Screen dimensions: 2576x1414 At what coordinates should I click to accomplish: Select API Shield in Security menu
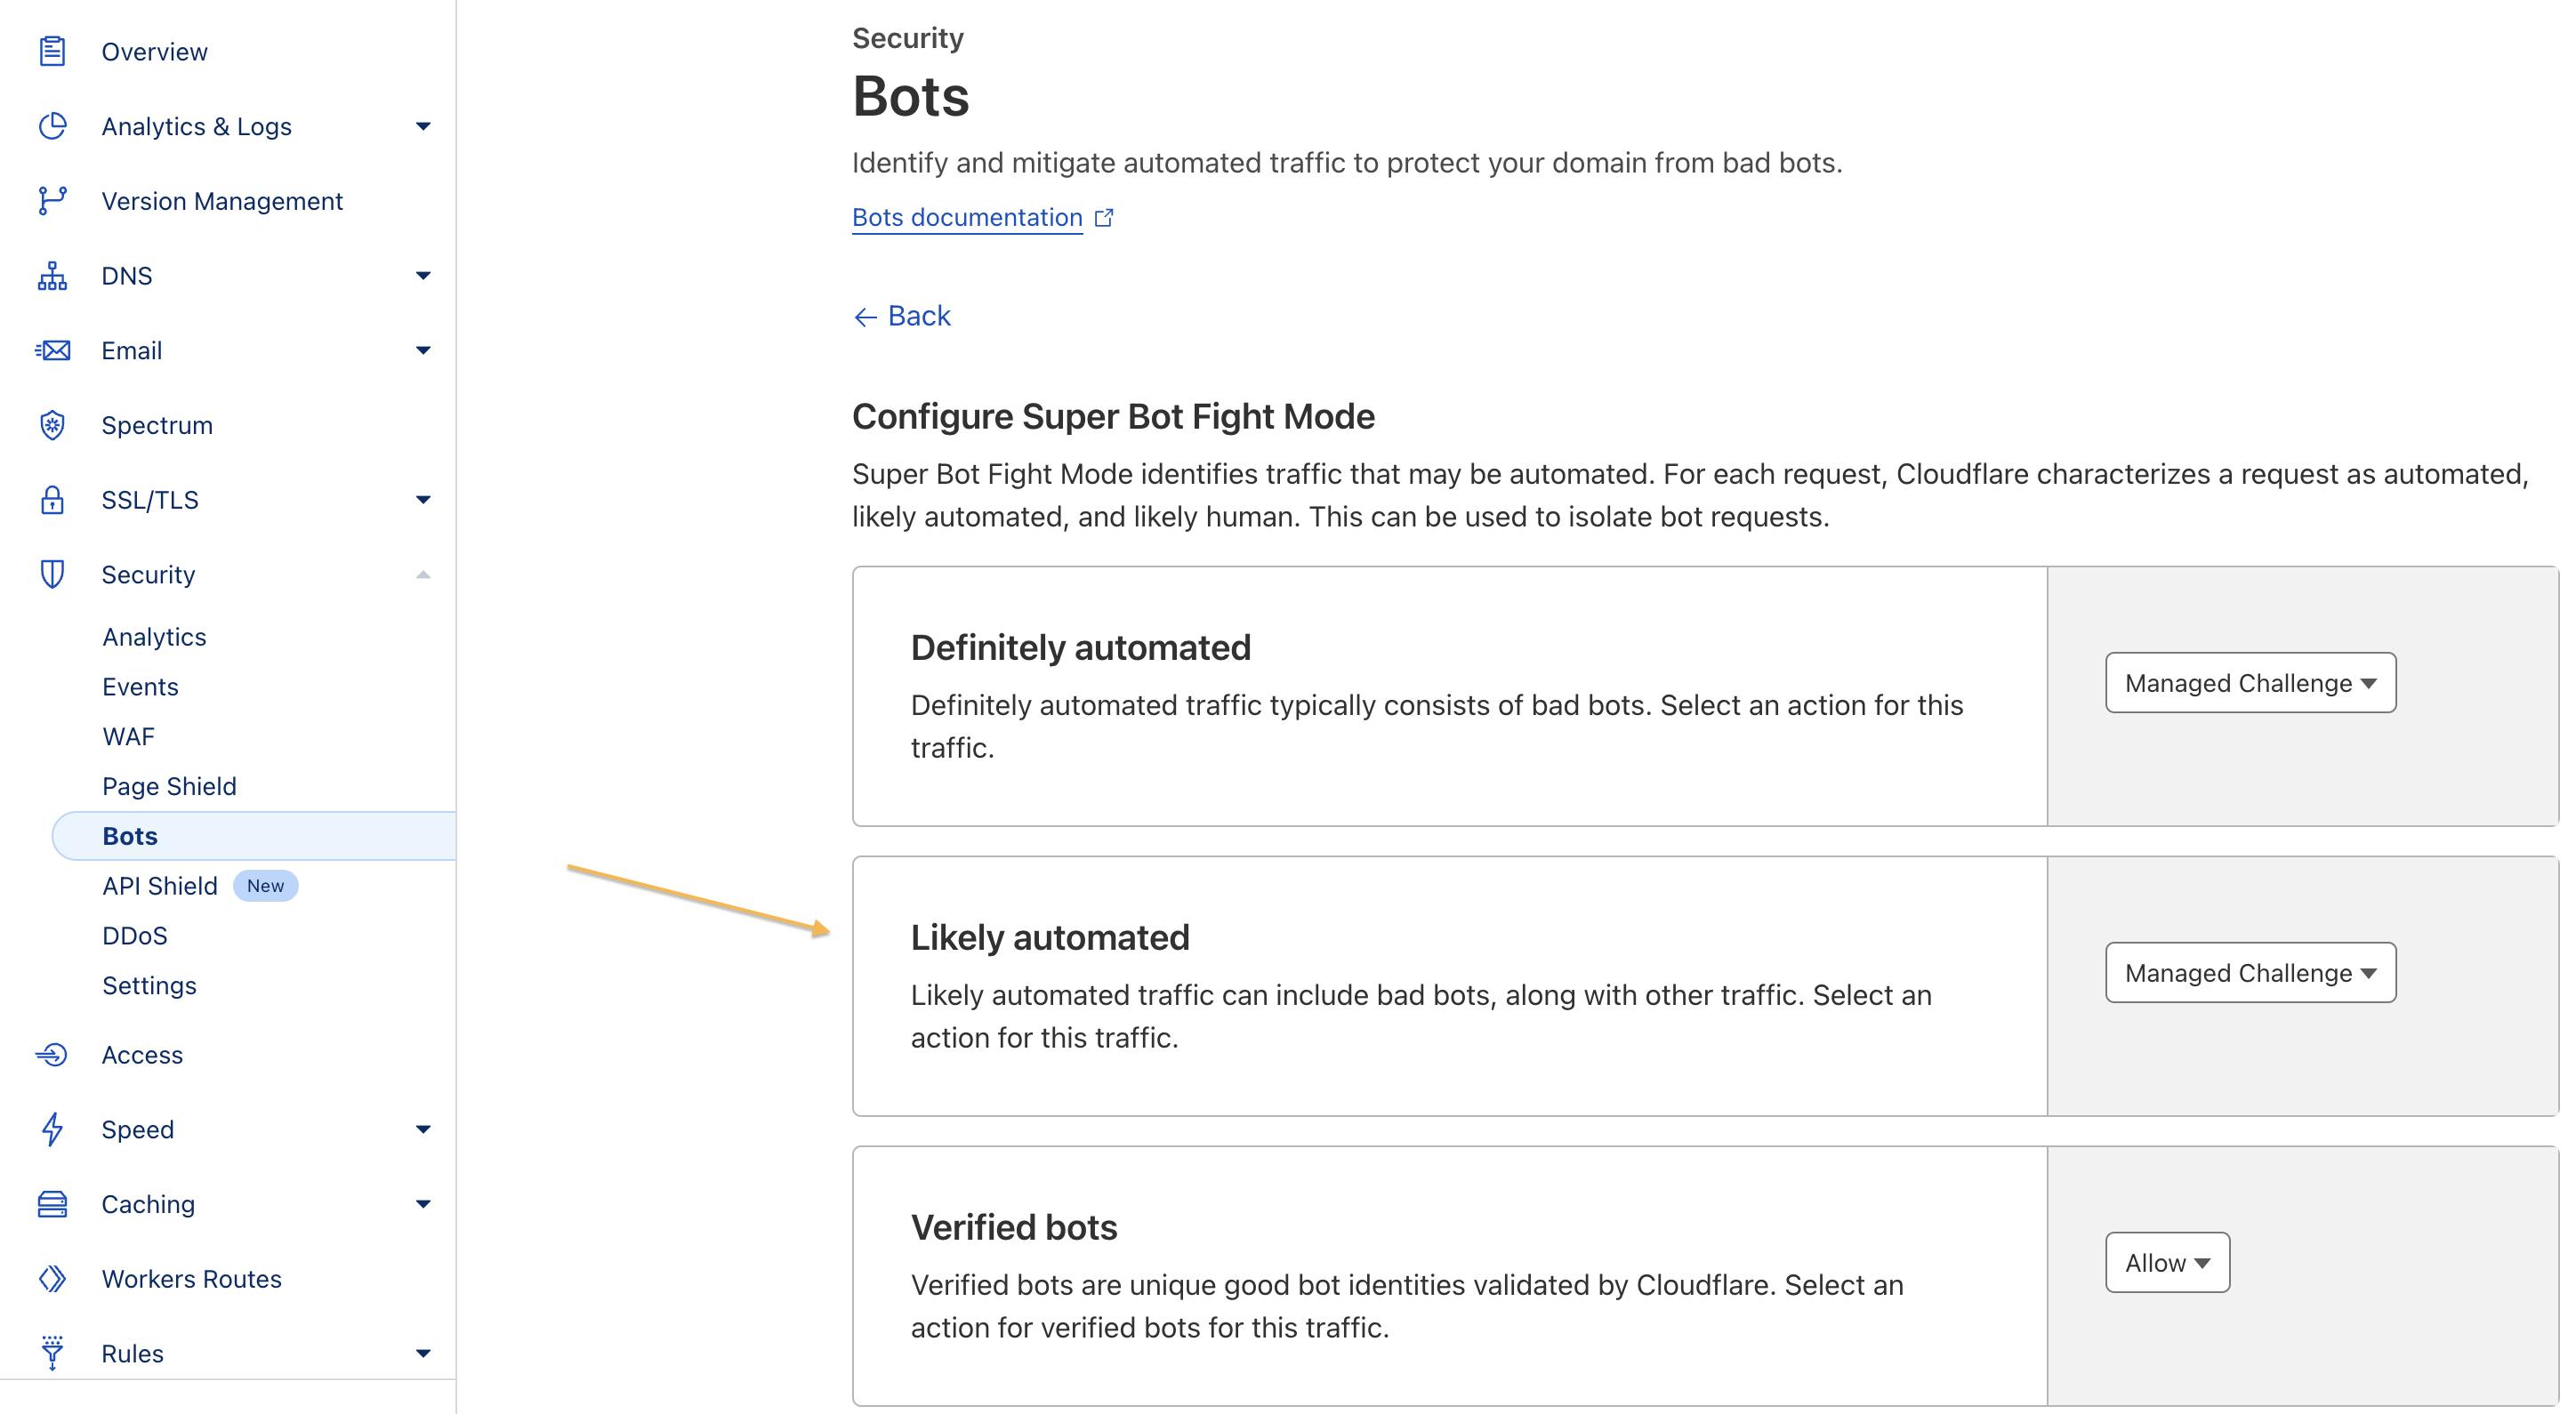click(160, 886)
